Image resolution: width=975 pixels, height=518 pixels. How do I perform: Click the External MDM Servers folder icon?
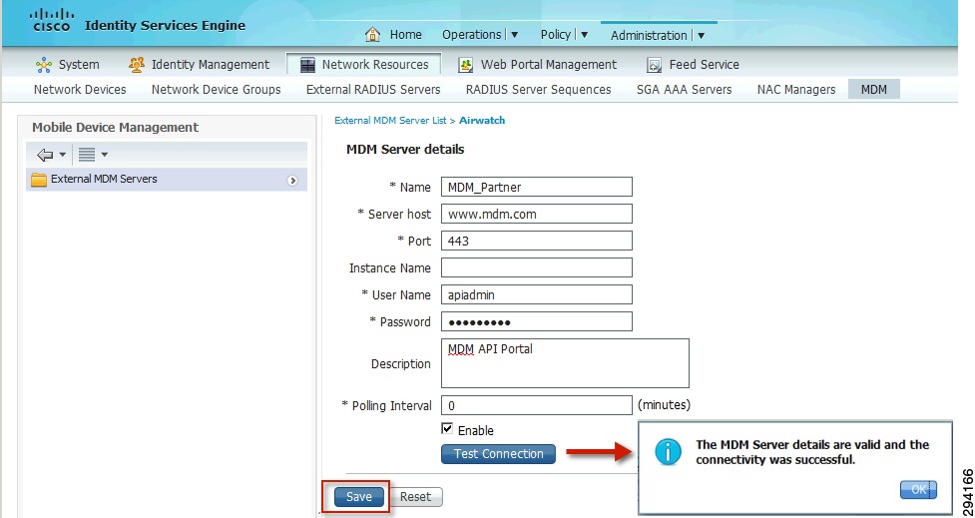pyautogui.click(x=39, y=180)
